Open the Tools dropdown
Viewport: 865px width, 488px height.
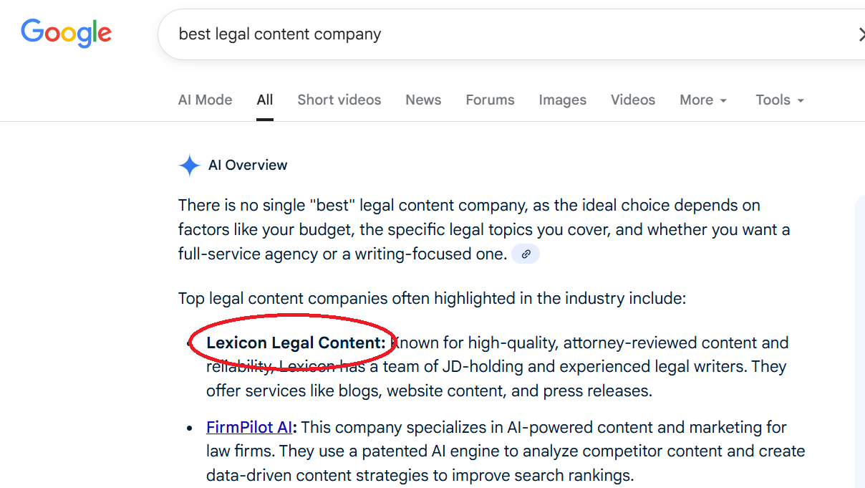780,100
